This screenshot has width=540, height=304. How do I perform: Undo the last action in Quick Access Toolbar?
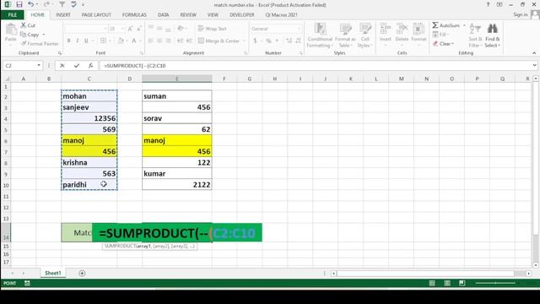pyautogui.click(x=30, y=4)
